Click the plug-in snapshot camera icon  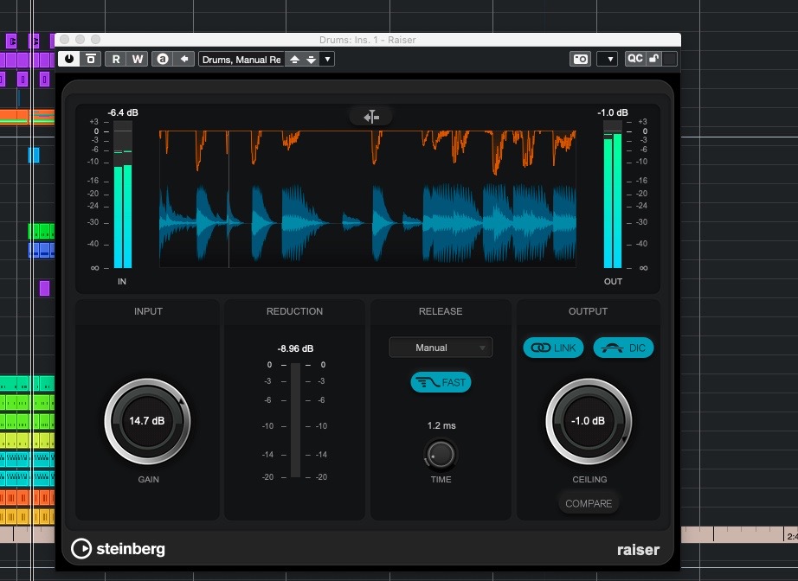(580, 59)
